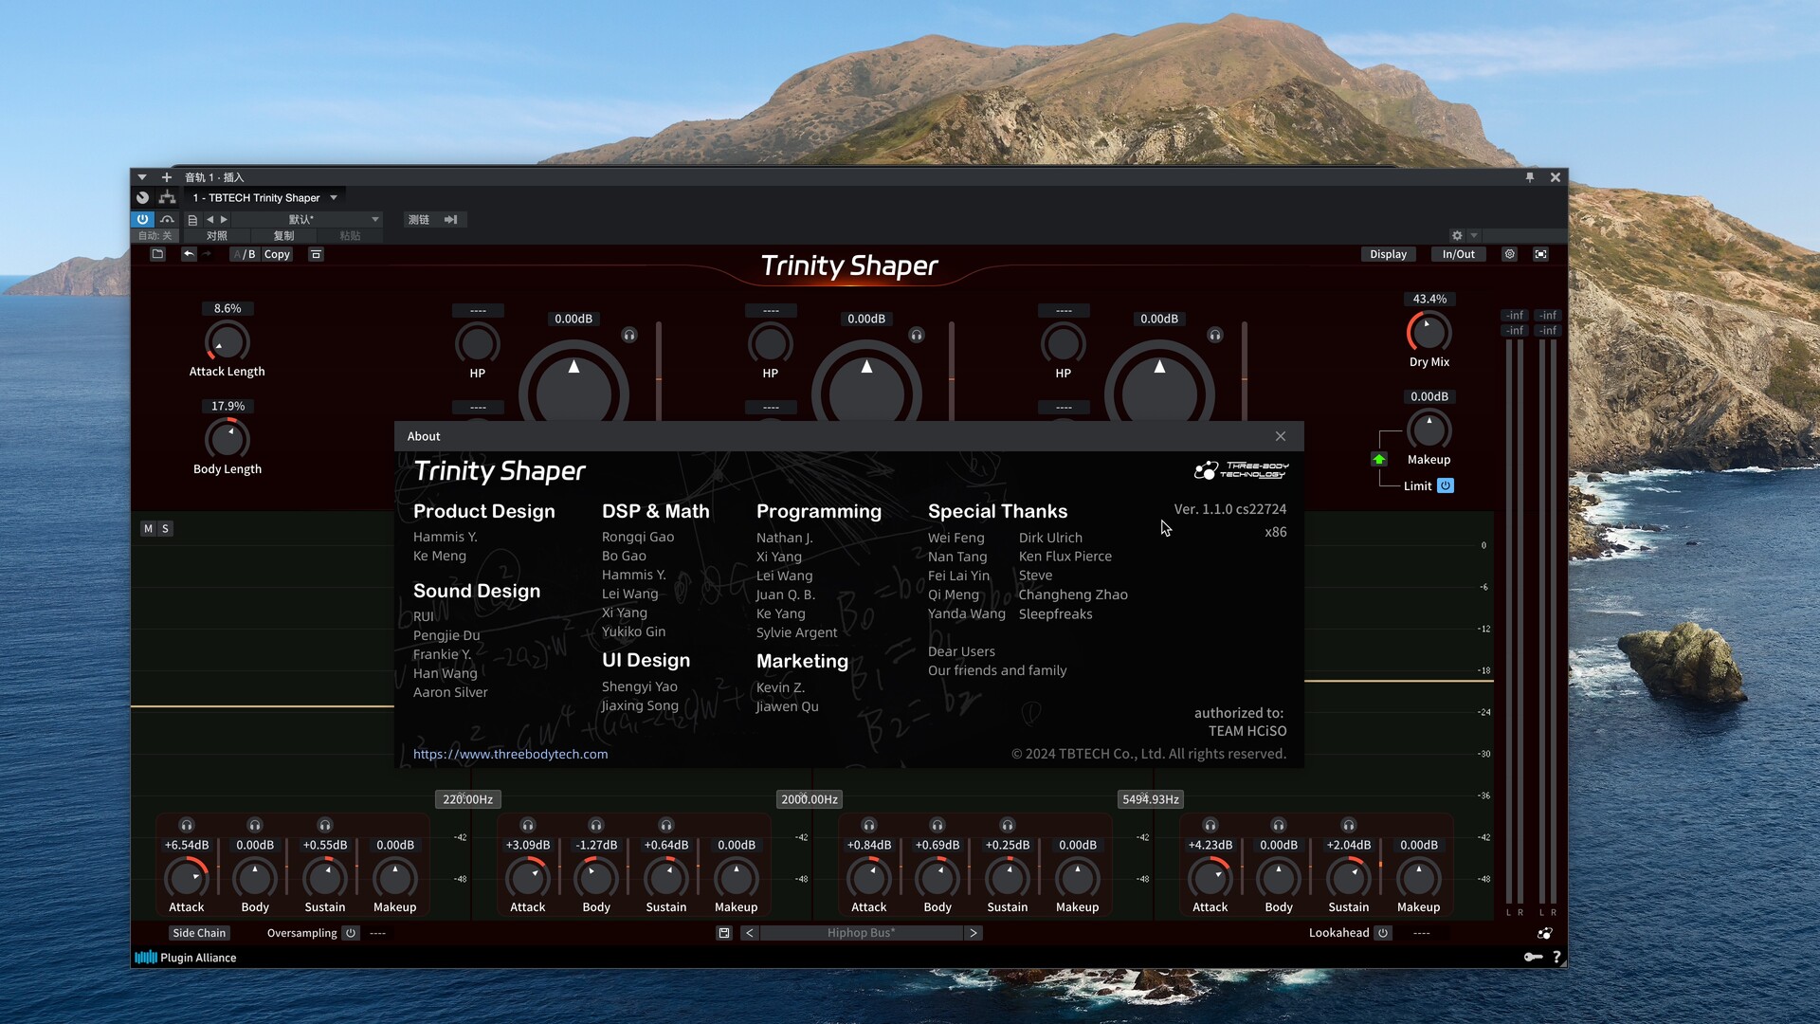The width and height of the screenshot is (1820, 1024).
Task: Open the preset folder icon in the plugin toolbar
Action: (x=157, y=254)
